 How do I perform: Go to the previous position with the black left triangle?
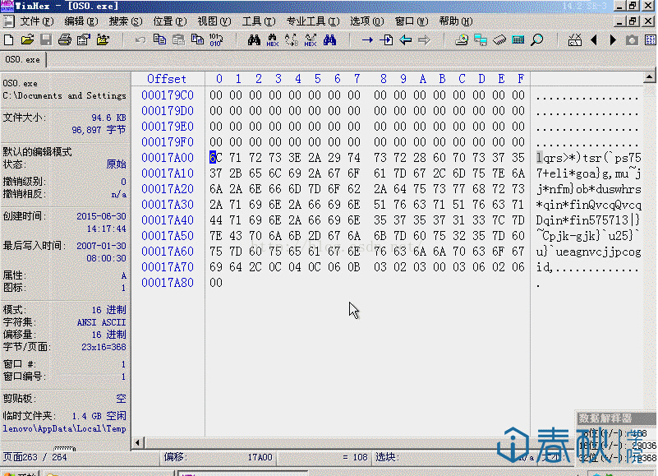coord(594,40)
